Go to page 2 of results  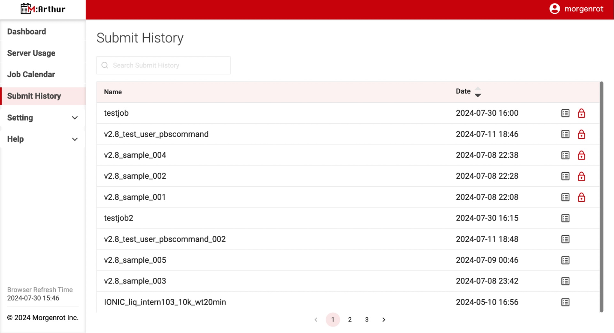350,320
